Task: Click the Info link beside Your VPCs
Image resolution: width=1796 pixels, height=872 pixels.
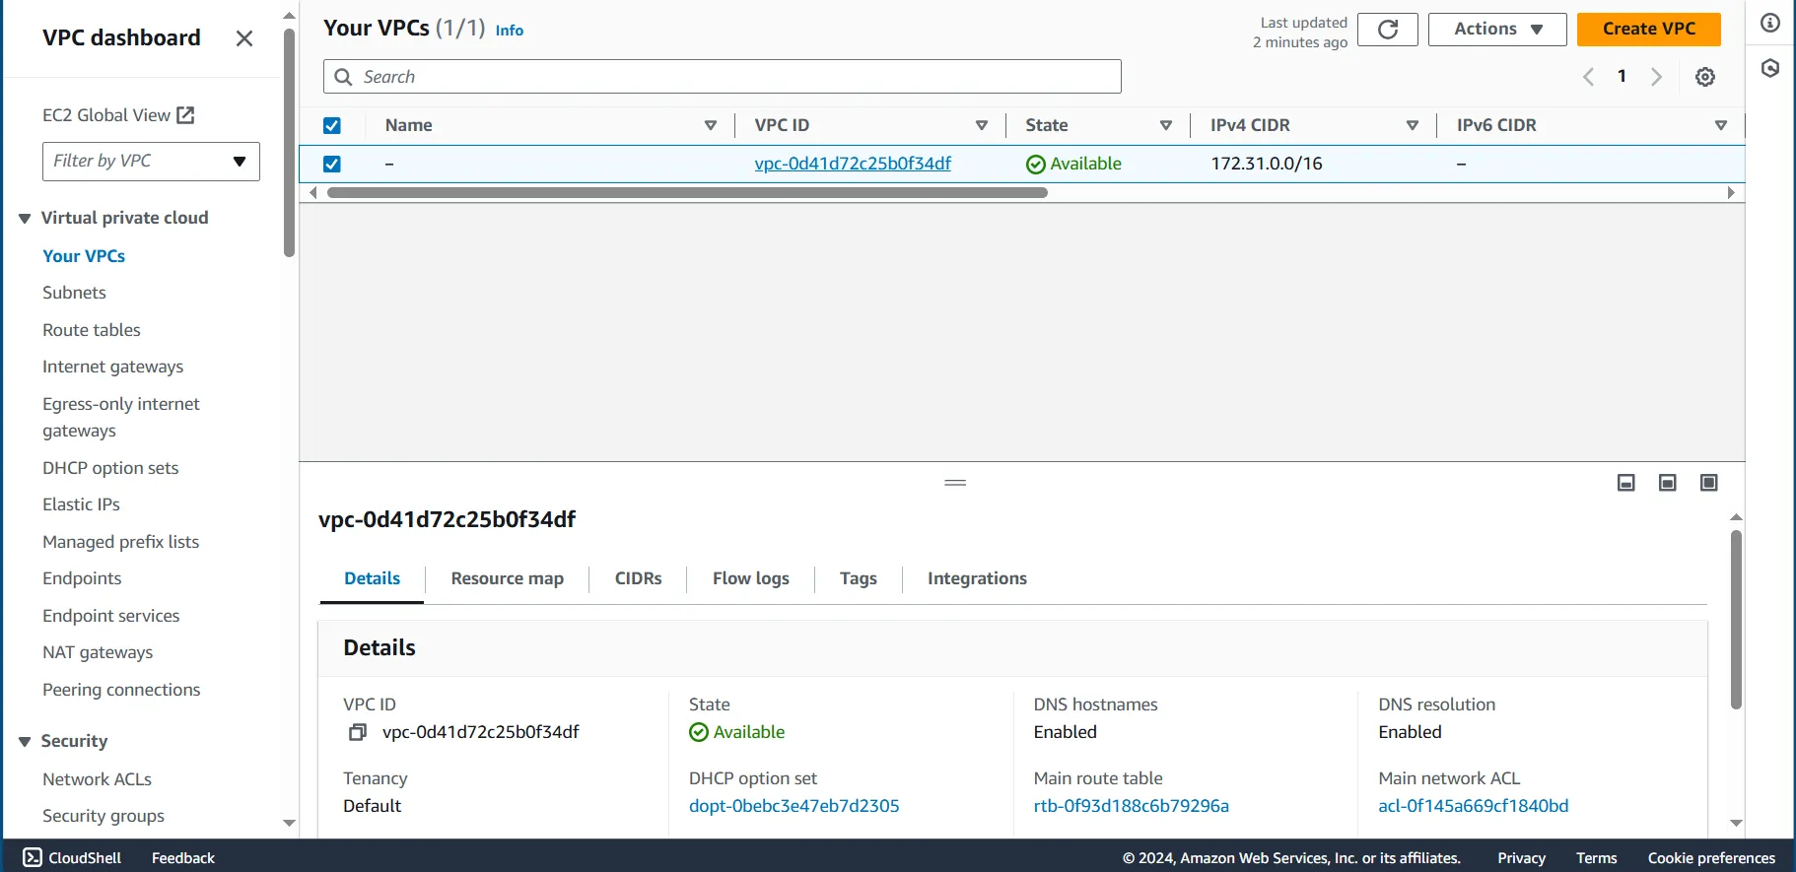Action: coord(509,31)
